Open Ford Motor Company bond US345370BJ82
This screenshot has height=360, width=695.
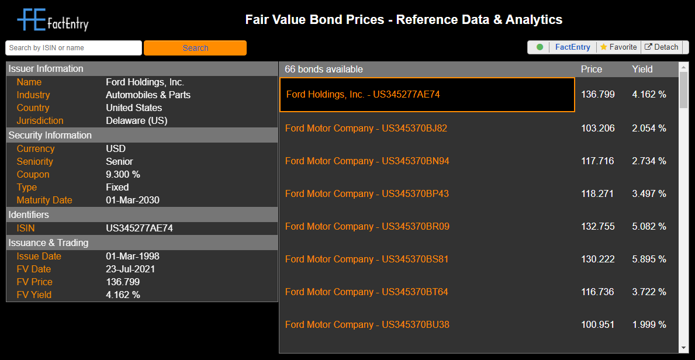(366, 128)
